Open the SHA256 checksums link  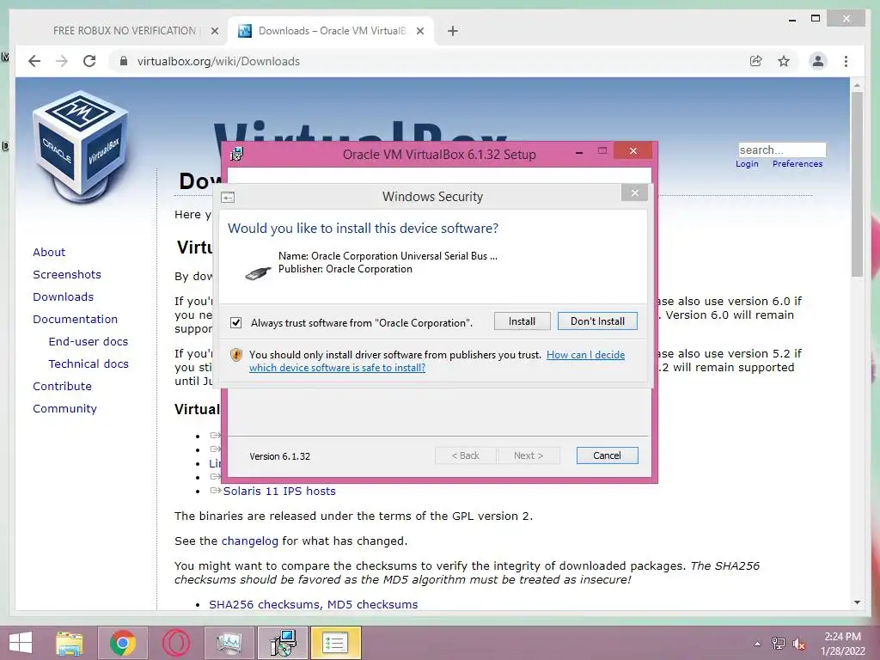[x=265, y=604]
